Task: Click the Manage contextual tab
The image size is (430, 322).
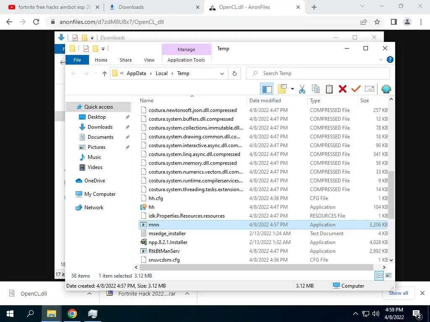Action: tap(186, 49)
